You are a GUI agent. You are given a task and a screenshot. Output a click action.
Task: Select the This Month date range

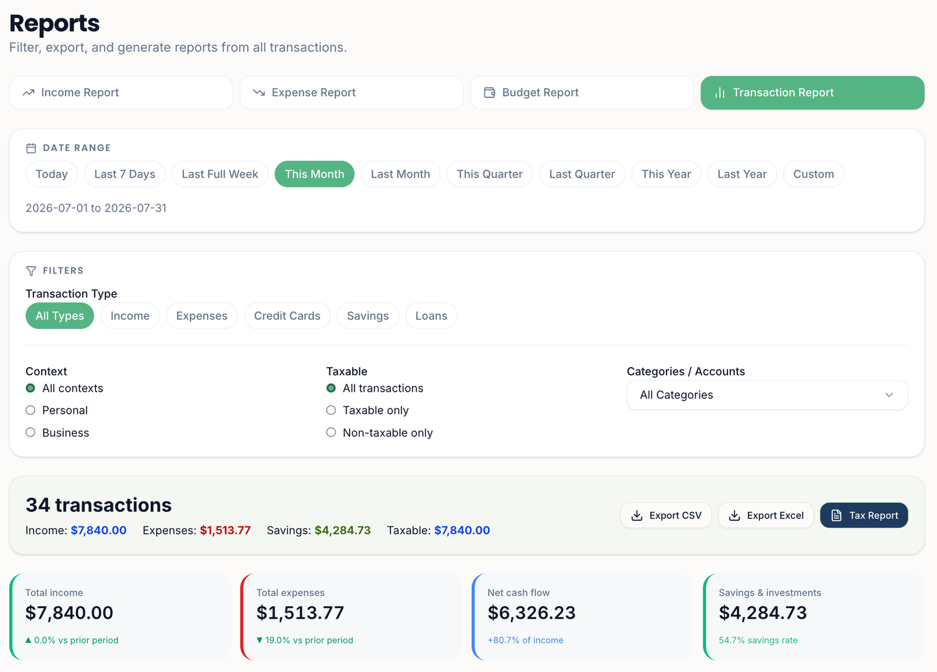[x=314, y=174]
